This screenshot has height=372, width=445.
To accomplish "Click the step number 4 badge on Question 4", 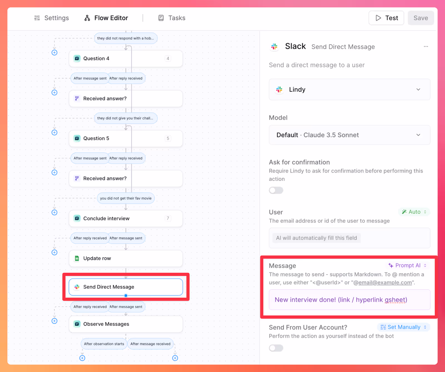I will pos(168,58).
